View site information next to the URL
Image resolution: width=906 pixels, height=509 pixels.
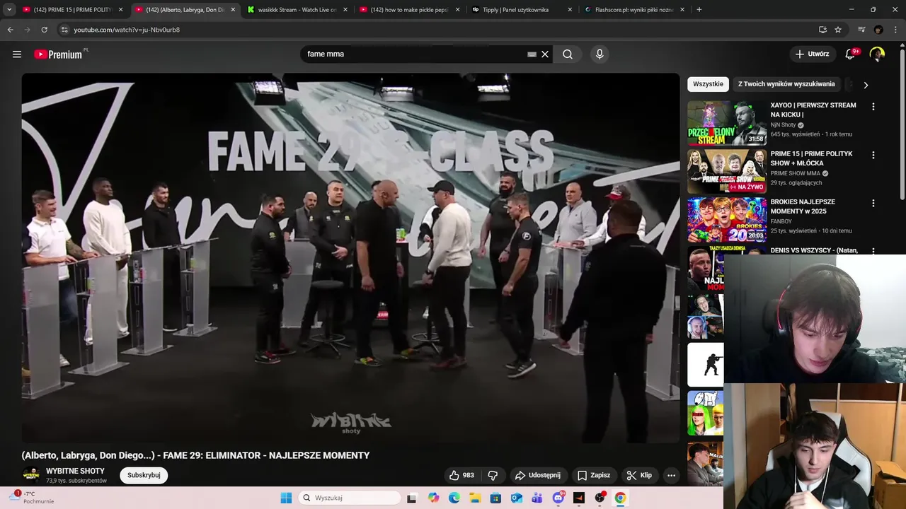click(x=64, y=30)
